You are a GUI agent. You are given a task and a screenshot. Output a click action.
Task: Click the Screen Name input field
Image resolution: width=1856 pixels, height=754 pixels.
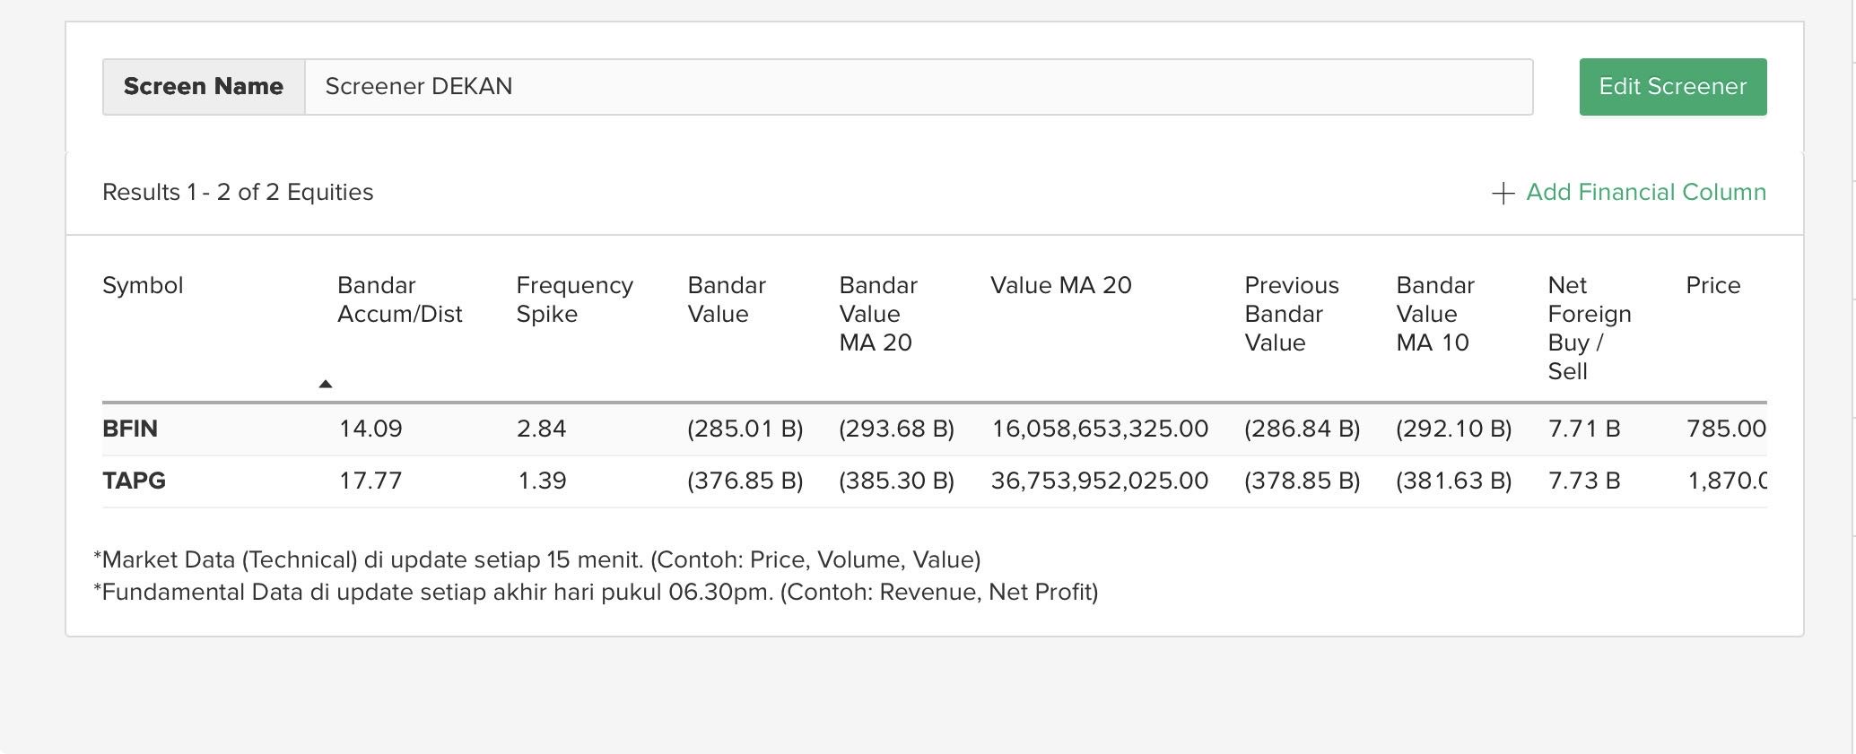[x=918, y=87]
